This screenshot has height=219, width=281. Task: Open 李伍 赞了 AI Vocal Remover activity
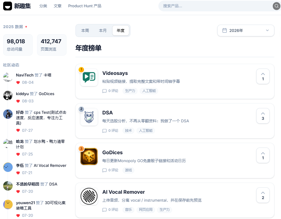pyautogui.click(x=41, y=166)
